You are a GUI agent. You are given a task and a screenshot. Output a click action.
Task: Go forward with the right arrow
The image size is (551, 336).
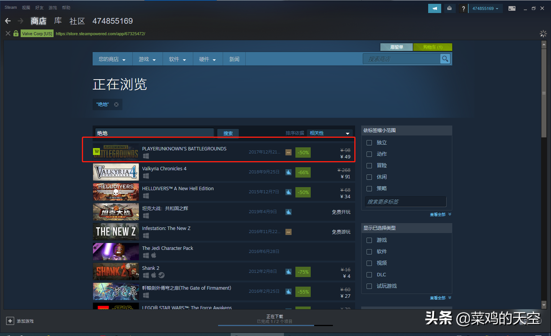click(x=20, y=21)
